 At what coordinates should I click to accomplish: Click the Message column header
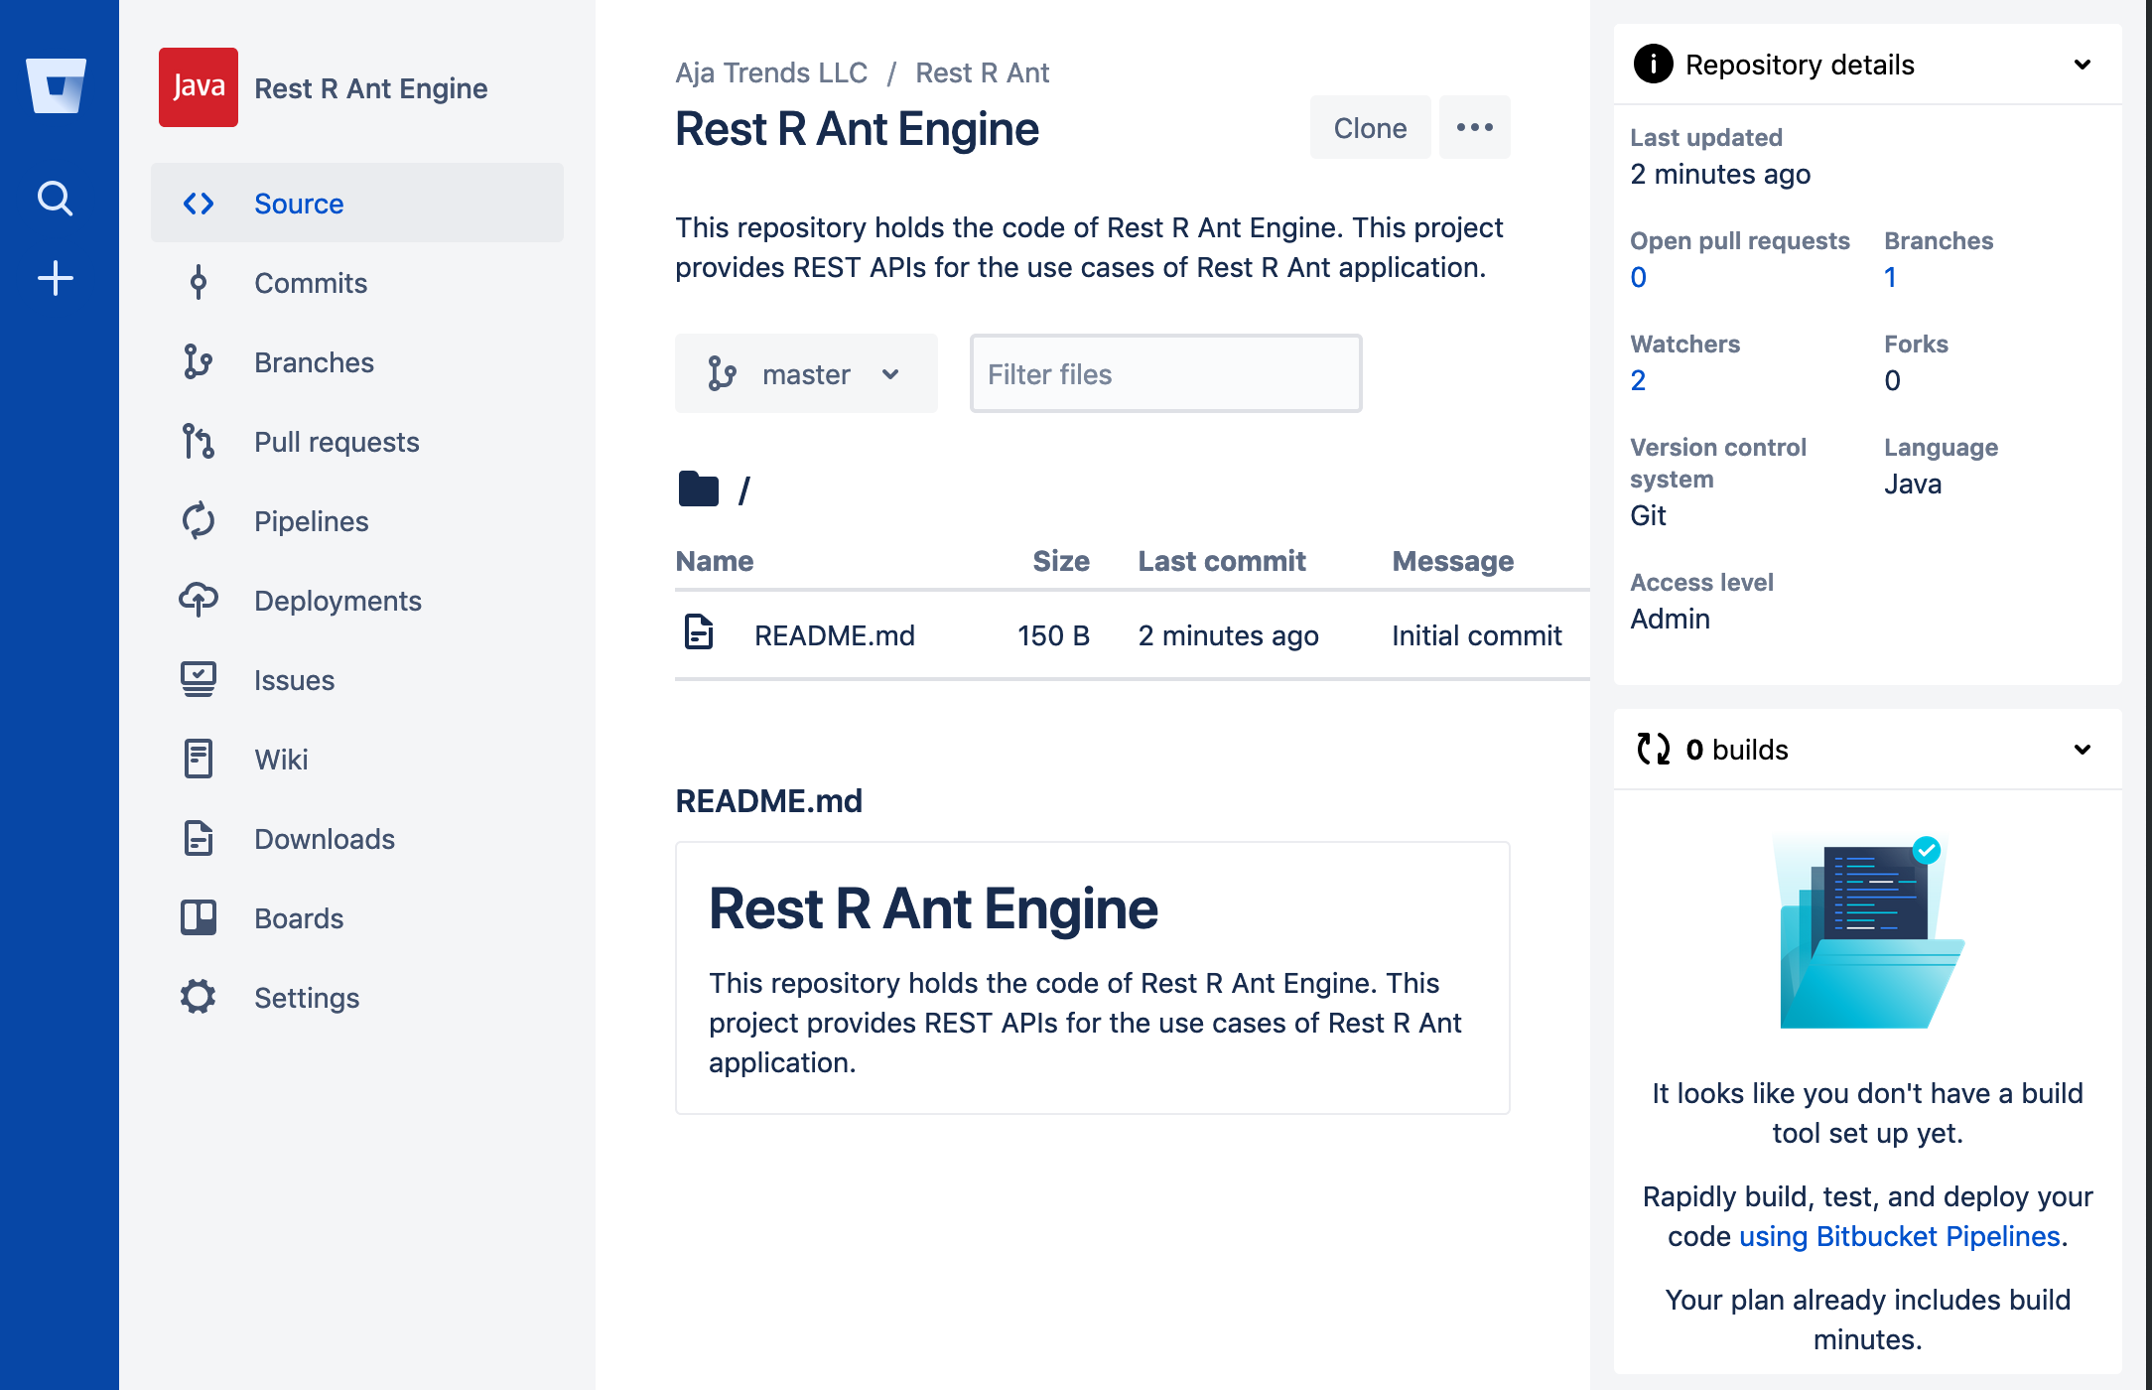[x=1453, y=561]
